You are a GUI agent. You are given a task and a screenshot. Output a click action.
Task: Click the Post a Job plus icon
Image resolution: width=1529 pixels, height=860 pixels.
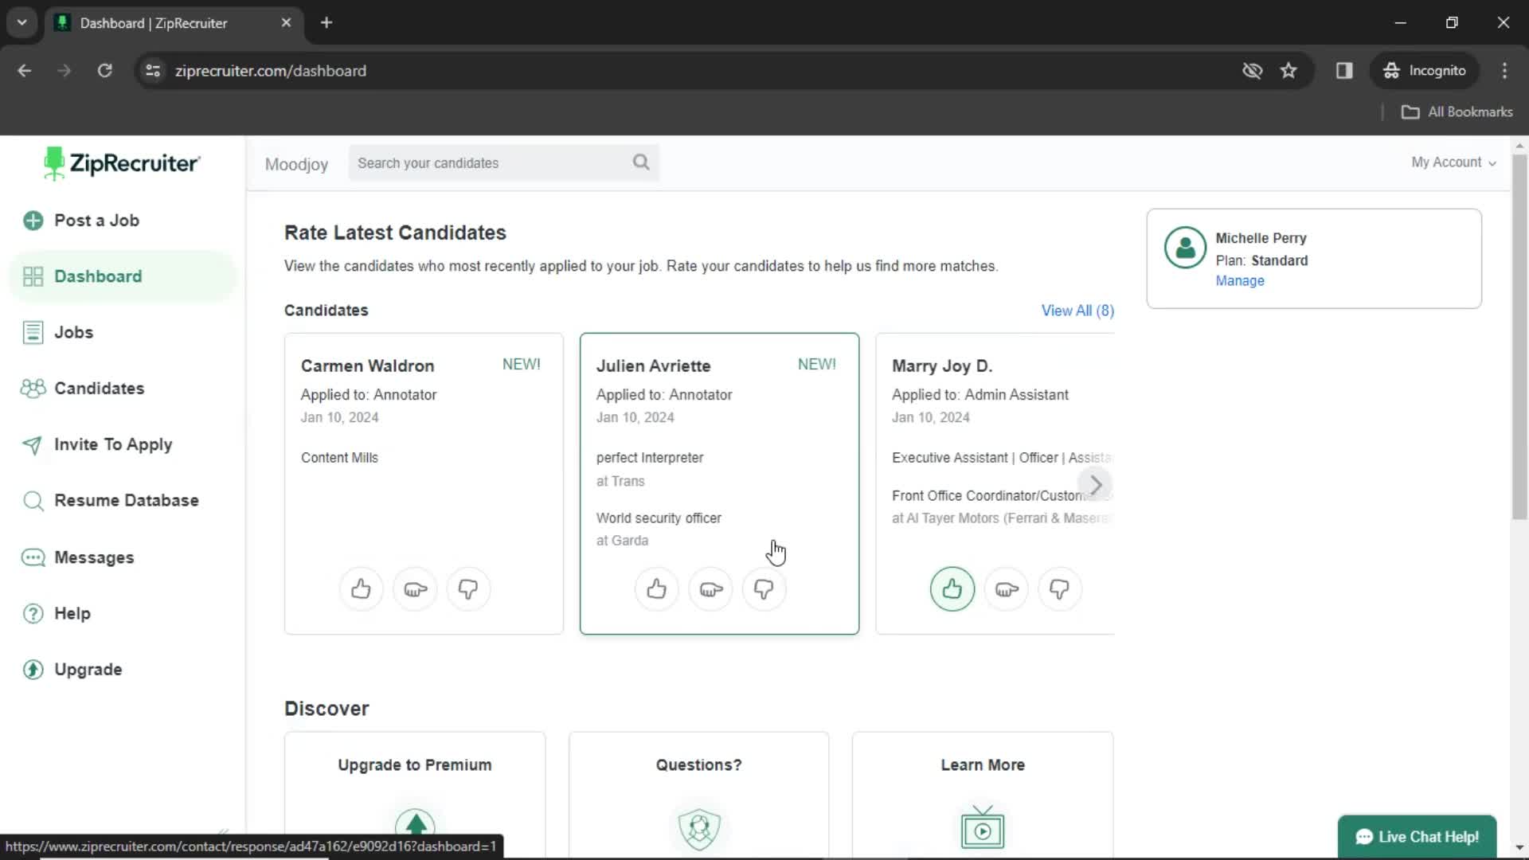tap(33, 221)
